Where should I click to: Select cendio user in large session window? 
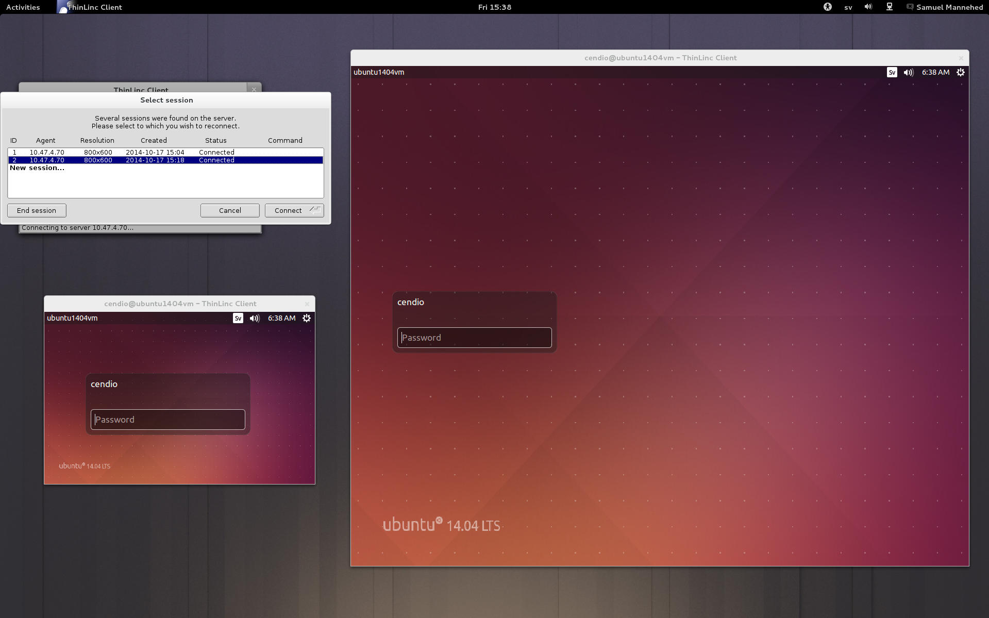coord(411,302)
